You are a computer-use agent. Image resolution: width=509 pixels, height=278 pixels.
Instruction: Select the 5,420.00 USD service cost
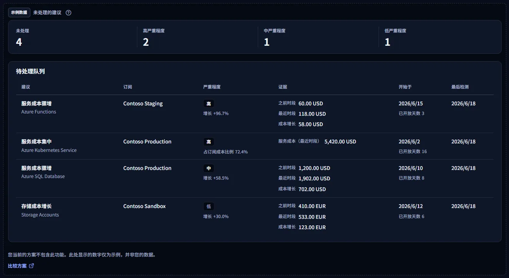[340, 141]
